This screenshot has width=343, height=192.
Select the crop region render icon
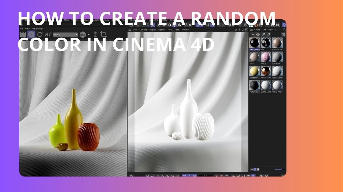[x=103, y=34]
